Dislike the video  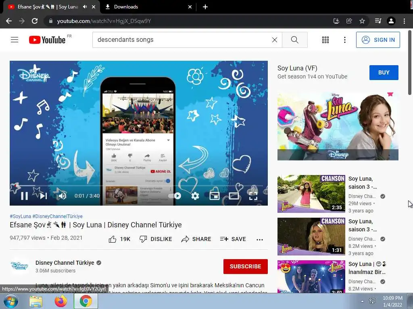click(x=156, y=239)
